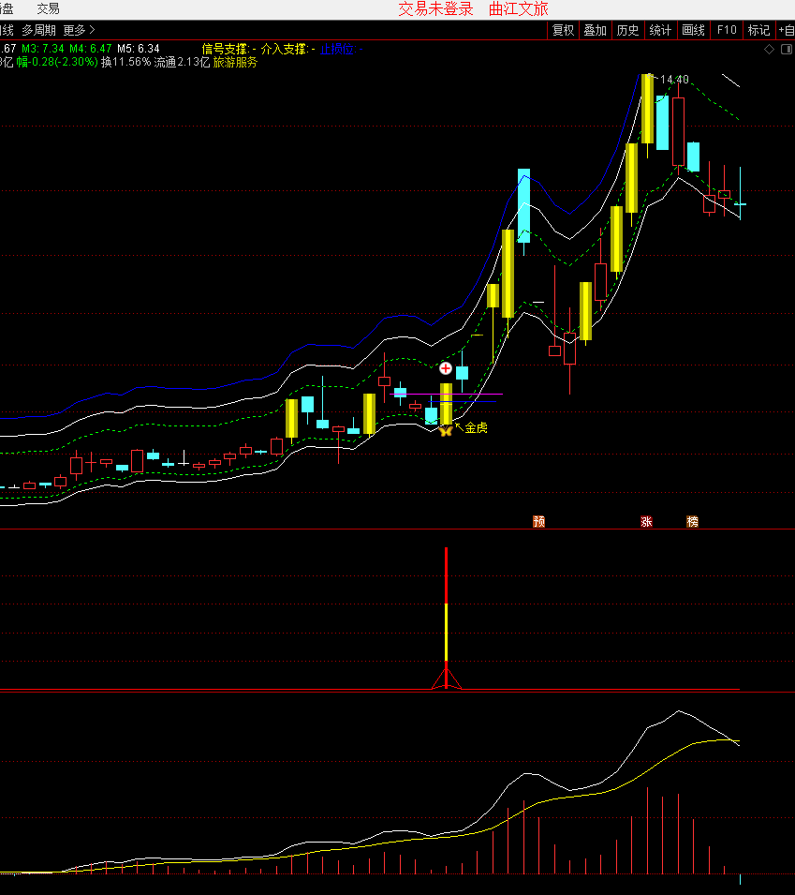The image size is (795, 895).
Task: Click the red plus signal marker
Action: pos(446,368)
